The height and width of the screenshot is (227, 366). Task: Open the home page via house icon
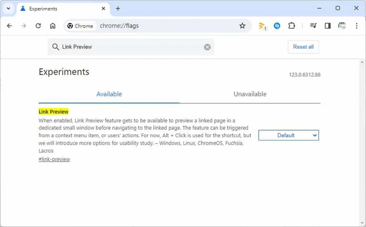(53, 26)
